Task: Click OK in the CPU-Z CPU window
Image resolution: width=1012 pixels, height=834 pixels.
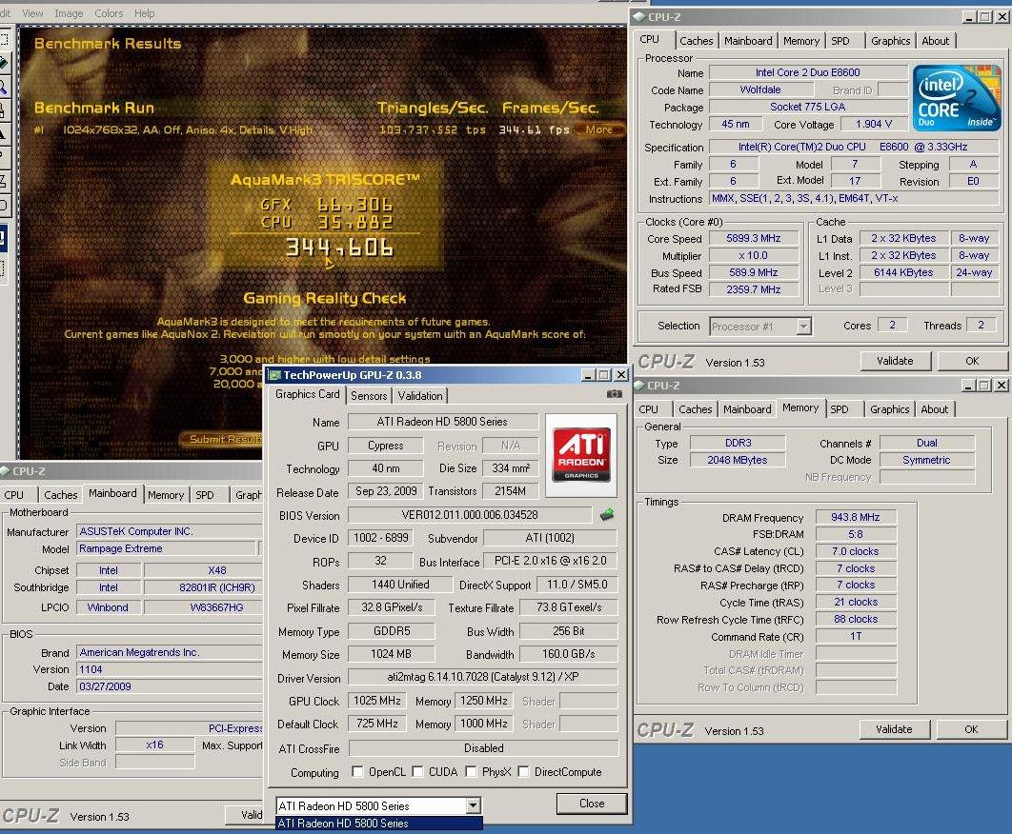Action: tap(972, 361)
